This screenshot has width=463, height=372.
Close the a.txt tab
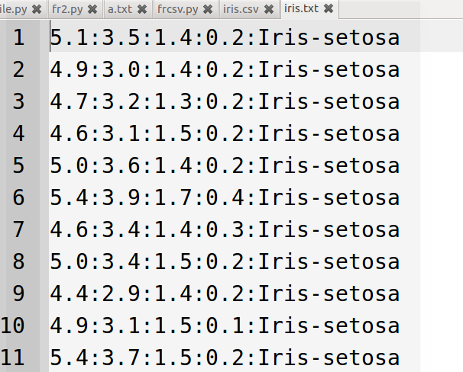click(x=142, y=9)
